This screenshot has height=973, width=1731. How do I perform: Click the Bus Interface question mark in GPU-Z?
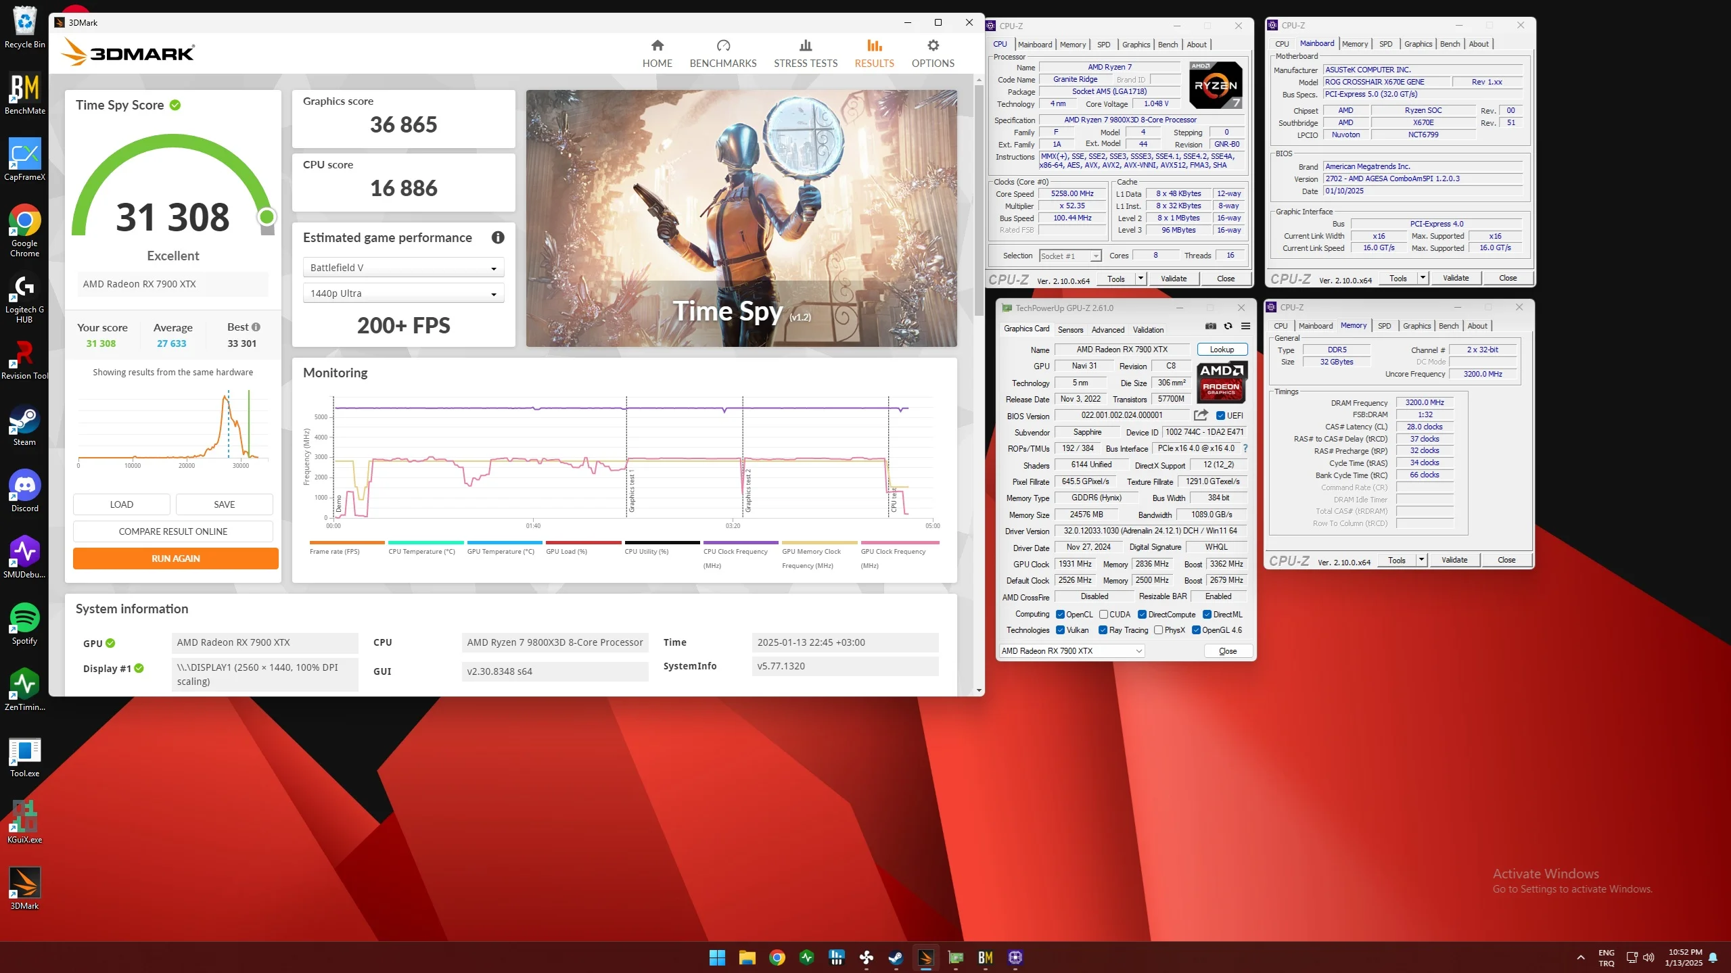tap(1245, 448)
